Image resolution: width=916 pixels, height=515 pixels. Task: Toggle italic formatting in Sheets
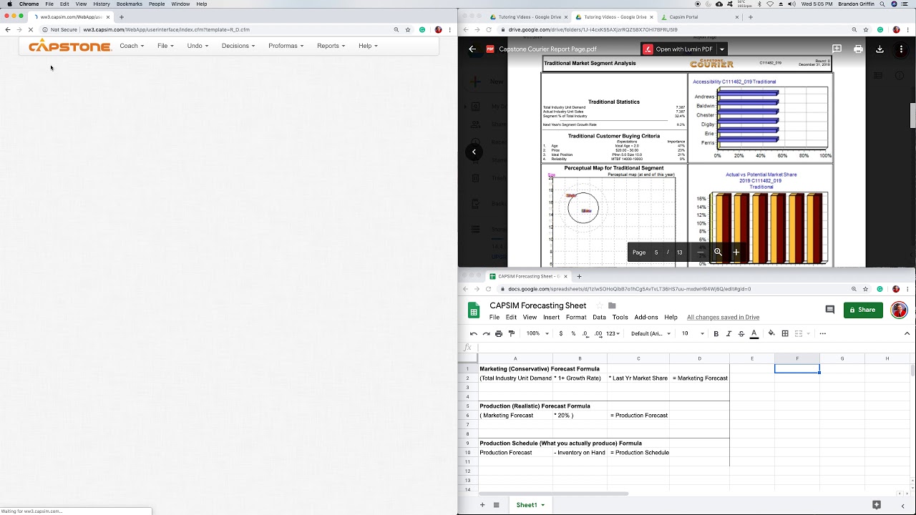pyautogui.click(x=729, y=333)
